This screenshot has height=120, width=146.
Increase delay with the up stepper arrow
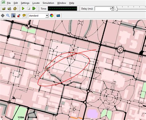113,8
